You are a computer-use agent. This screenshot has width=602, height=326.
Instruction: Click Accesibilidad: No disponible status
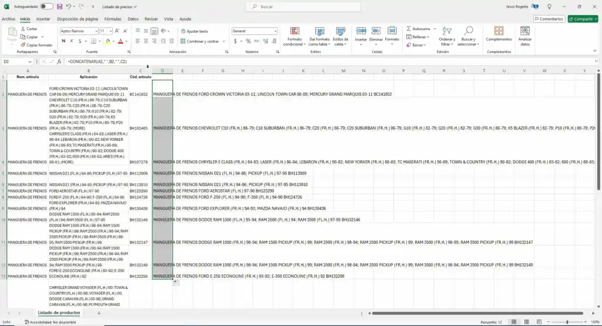tap(51, 322)
